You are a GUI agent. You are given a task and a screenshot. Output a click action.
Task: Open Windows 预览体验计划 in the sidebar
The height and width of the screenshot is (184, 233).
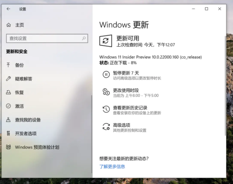37,147
